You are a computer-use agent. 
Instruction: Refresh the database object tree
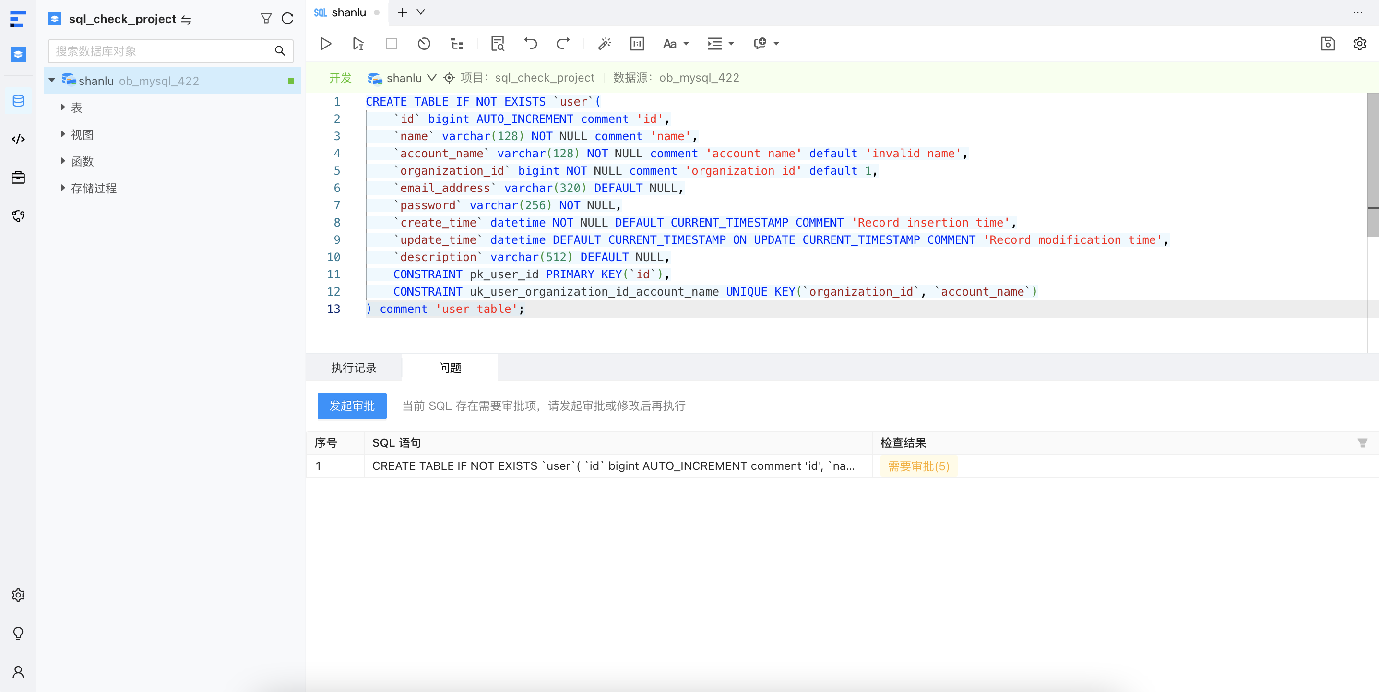pos(287,19)
